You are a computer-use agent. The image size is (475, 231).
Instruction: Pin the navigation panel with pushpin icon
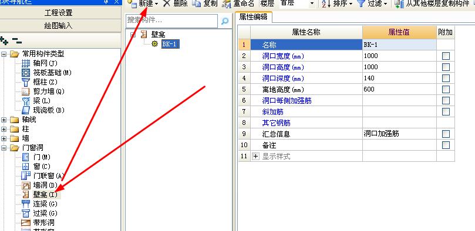pyautogui.click(x=106, y=2)
